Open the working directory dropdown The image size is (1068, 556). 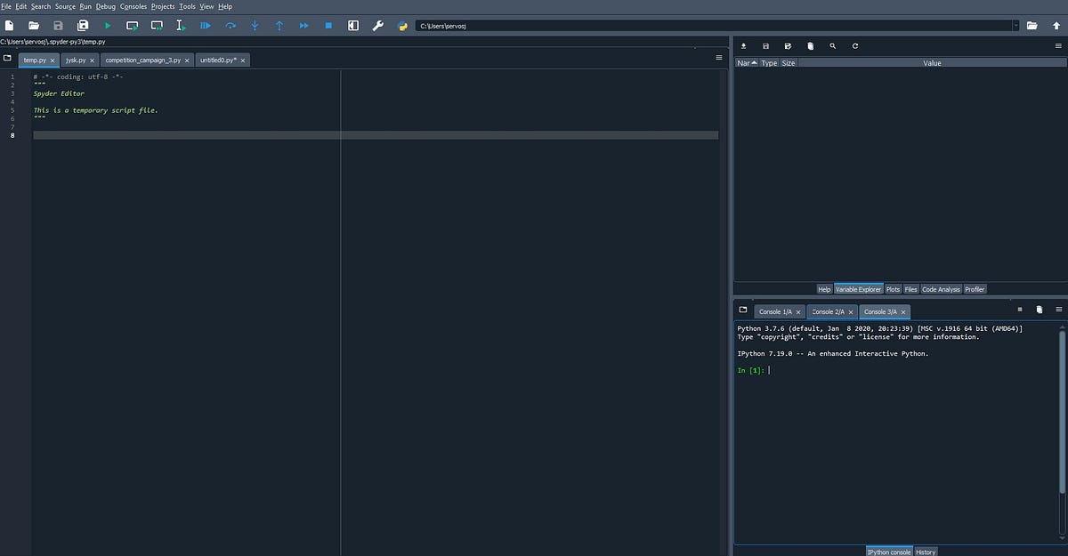coord(1015,25)
